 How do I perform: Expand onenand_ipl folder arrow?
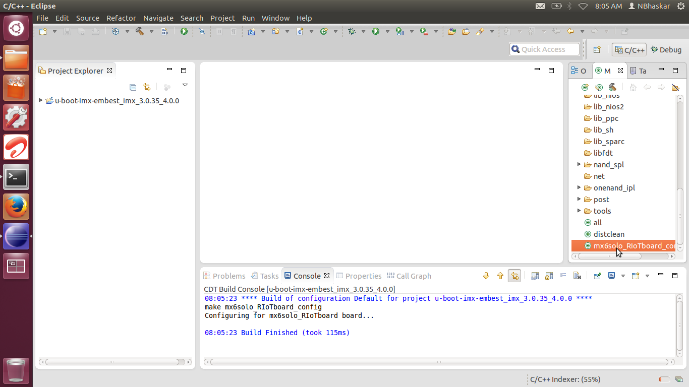pos(579,187)
